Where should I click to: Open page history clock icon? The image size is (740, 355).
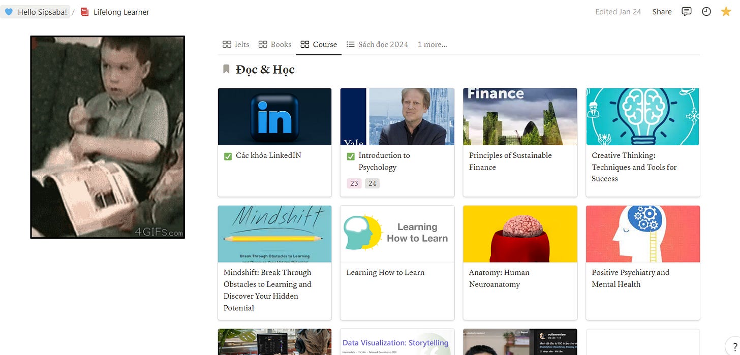click(706, 12)
